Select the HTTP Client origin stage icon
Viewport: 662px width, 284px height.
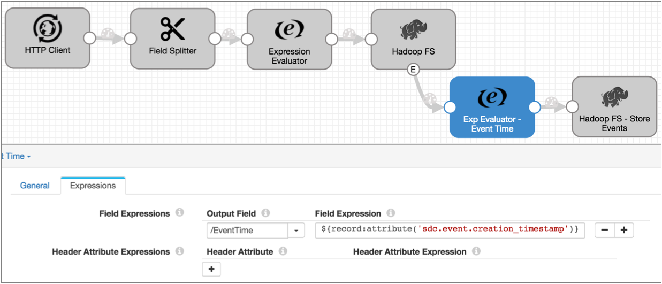click(48, 29)
